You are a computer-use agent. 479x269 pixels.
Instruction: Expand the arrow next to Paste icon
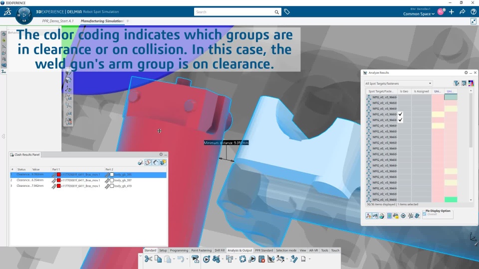(x=174, y=259)
